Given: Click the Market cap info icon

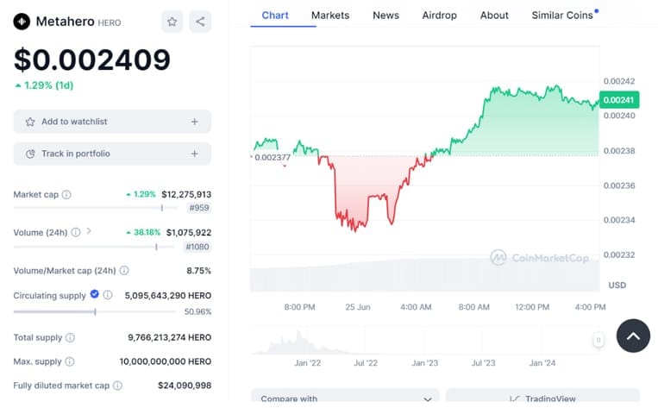Looking at the screenshot, I should [66, 195].
